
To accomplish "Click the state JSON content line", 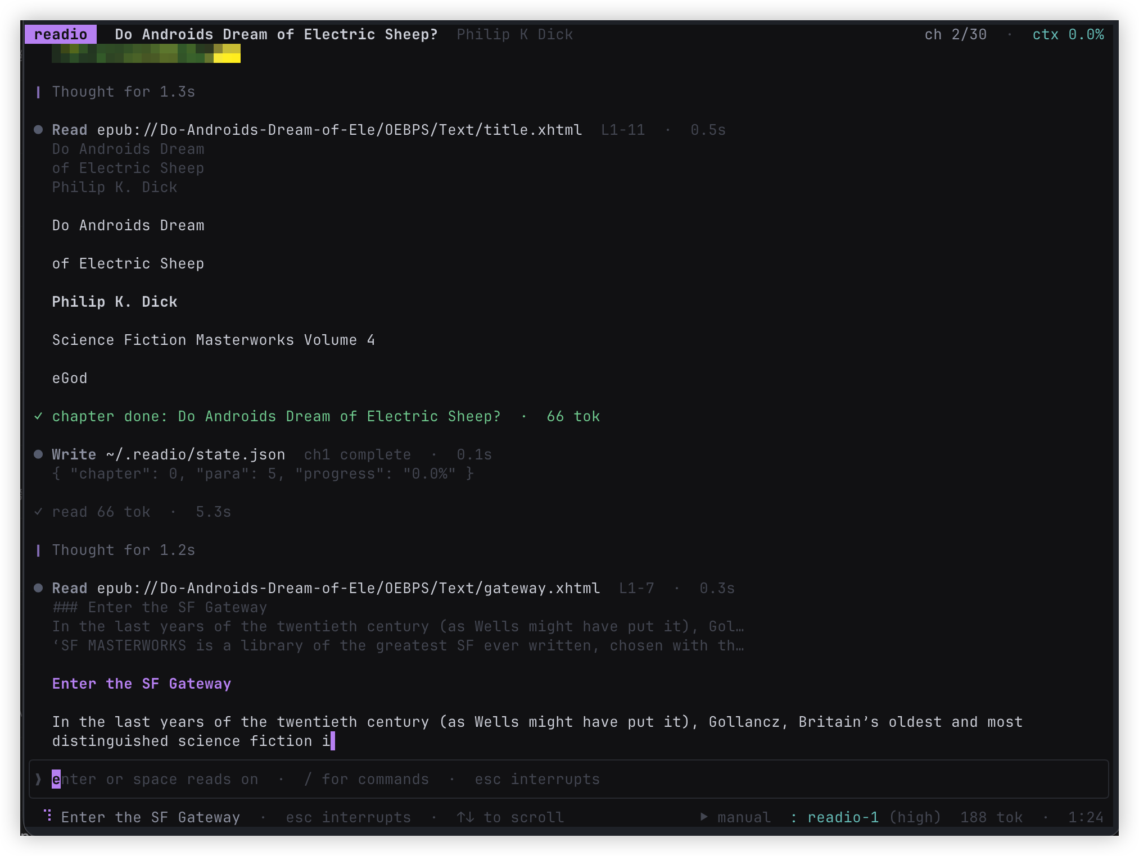I will [263, 473].
